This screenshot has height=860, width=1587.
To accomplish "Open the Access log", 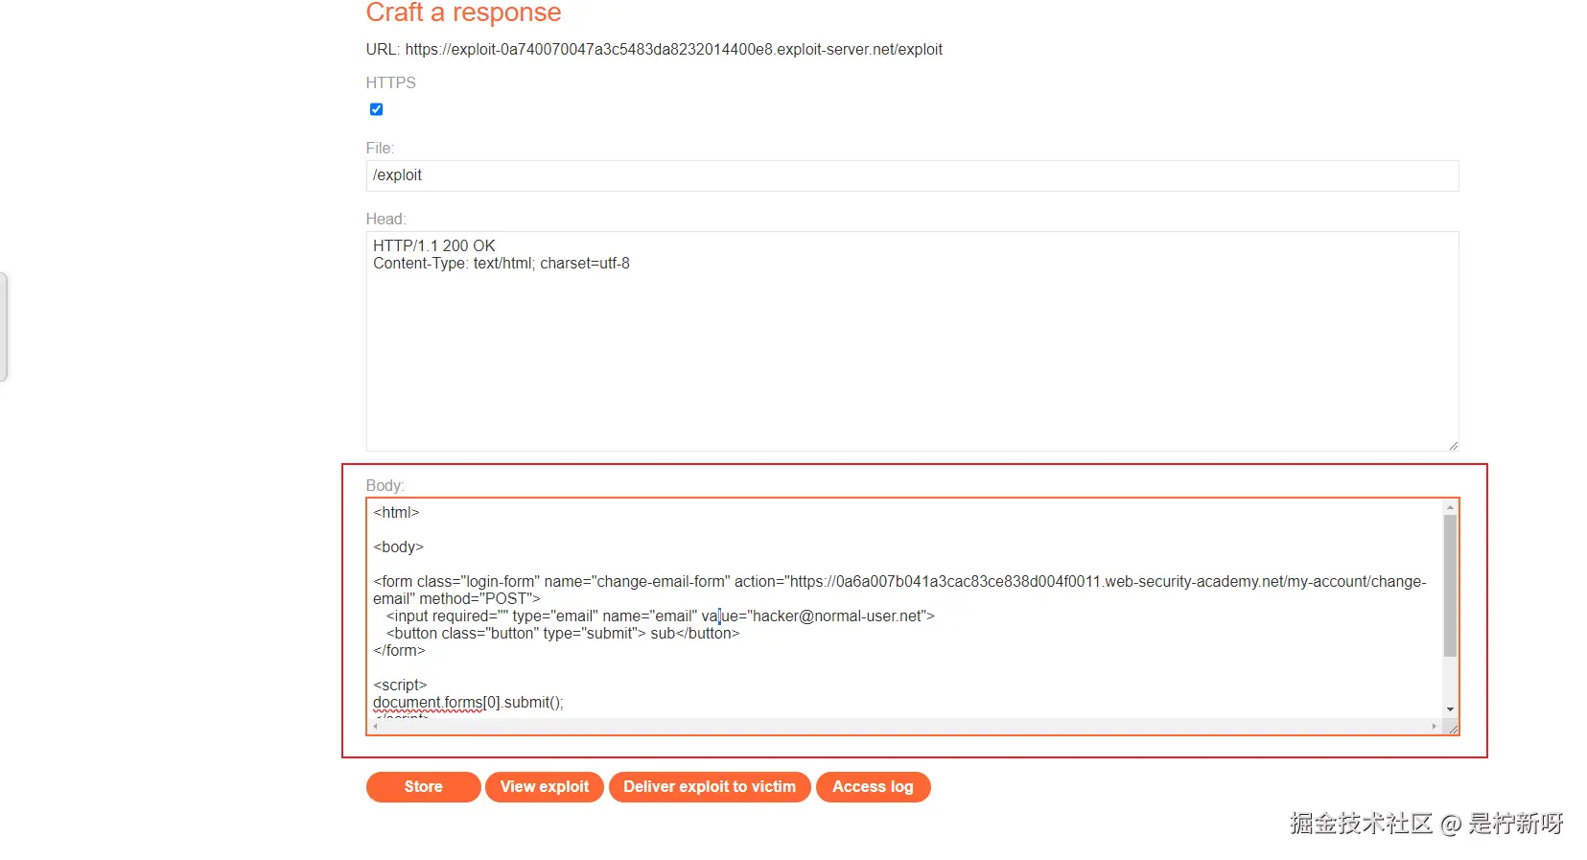I will [873, 787].
